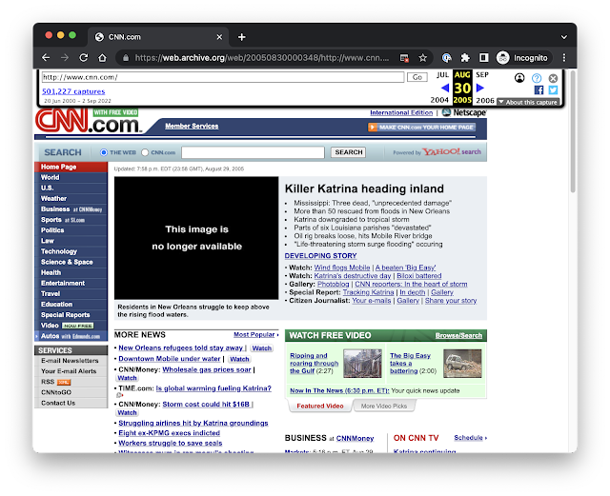The height and width of the screenshot is (496, 610).
Task: Click the SEARCH button
Action: [x=349, y=152]
